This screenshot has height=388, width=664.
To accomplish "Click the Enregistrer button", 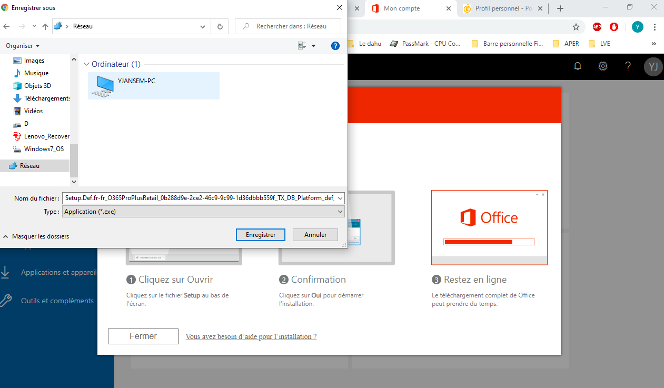I will pos(261,235).
